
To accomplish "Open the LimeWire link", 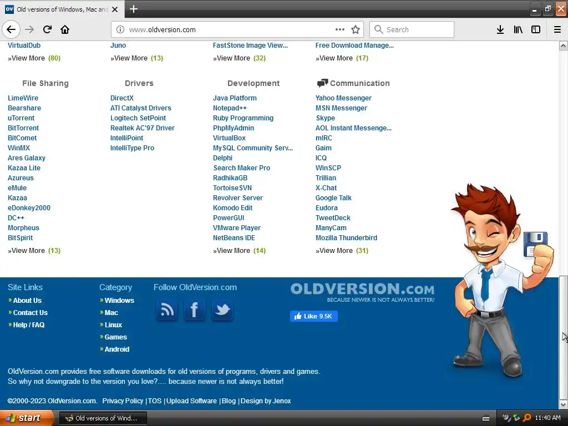I will coord(23,98).
